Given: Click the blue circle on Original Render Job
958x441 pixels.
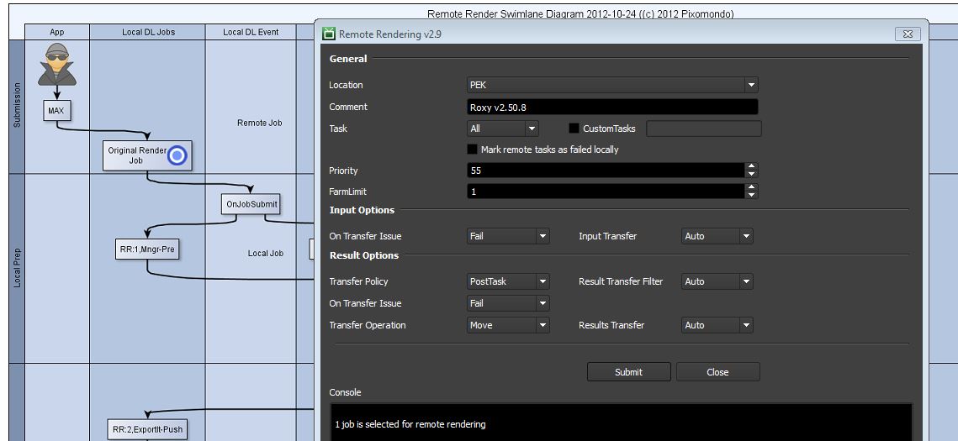Looking at the screenshot, I should 177,156.
